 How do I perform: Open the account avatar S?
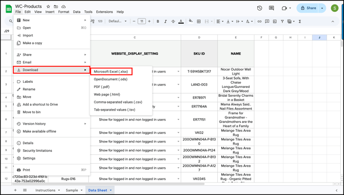[335, 8]
